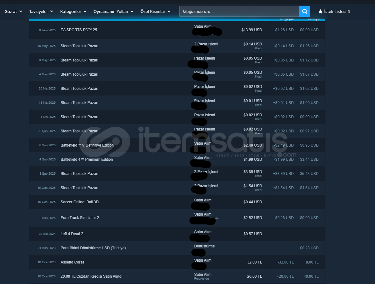Open the Kategoriler menu
Screen dimensions: 375x284
pyautogui.click(x=73, y=11)
